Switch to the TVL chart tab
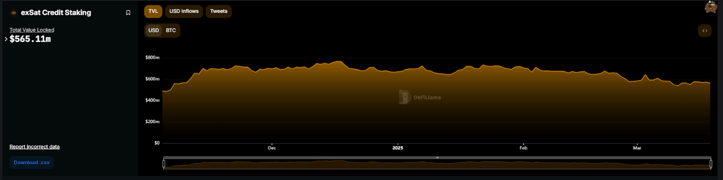The width and height of the screenshot is (723, 180). [x=153, y=11]
